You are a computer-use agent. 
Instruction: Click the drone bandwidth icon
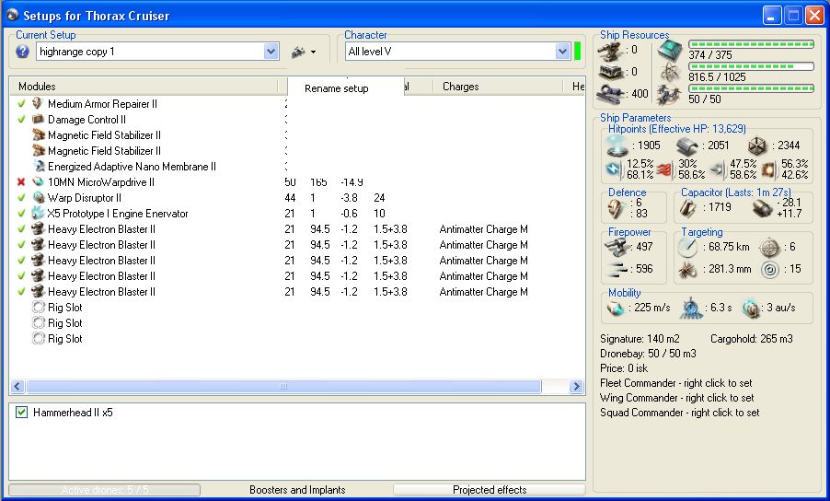pos(670,95)
